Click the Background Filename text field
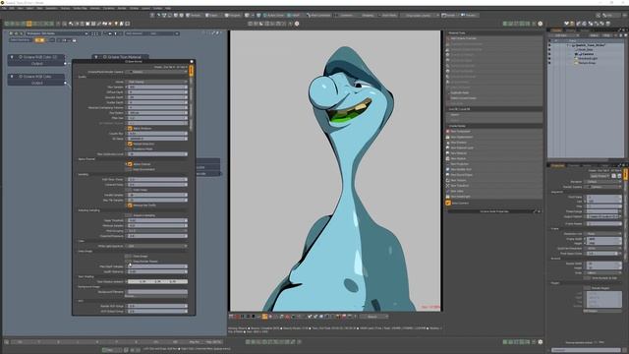 click(157, 292)
